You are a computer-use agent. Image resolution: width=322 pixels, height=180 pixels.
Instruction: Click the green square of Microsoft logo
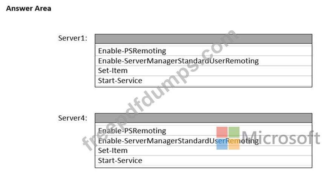(234, 132)
